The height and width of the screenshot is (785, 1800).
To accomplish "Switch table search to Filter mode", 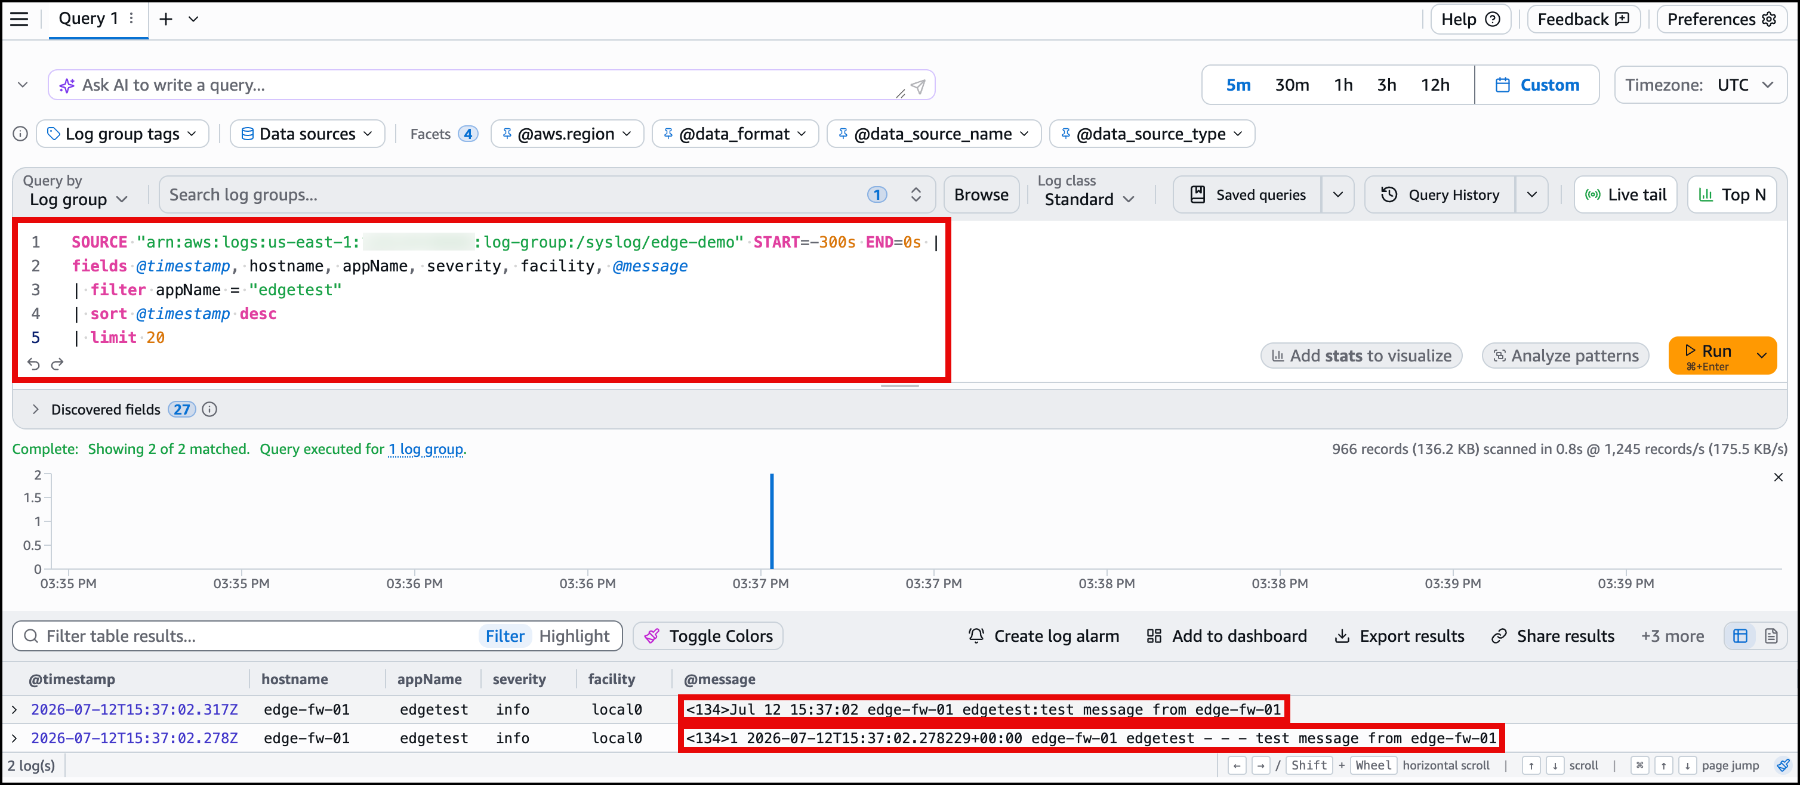I will coord(504,636).
